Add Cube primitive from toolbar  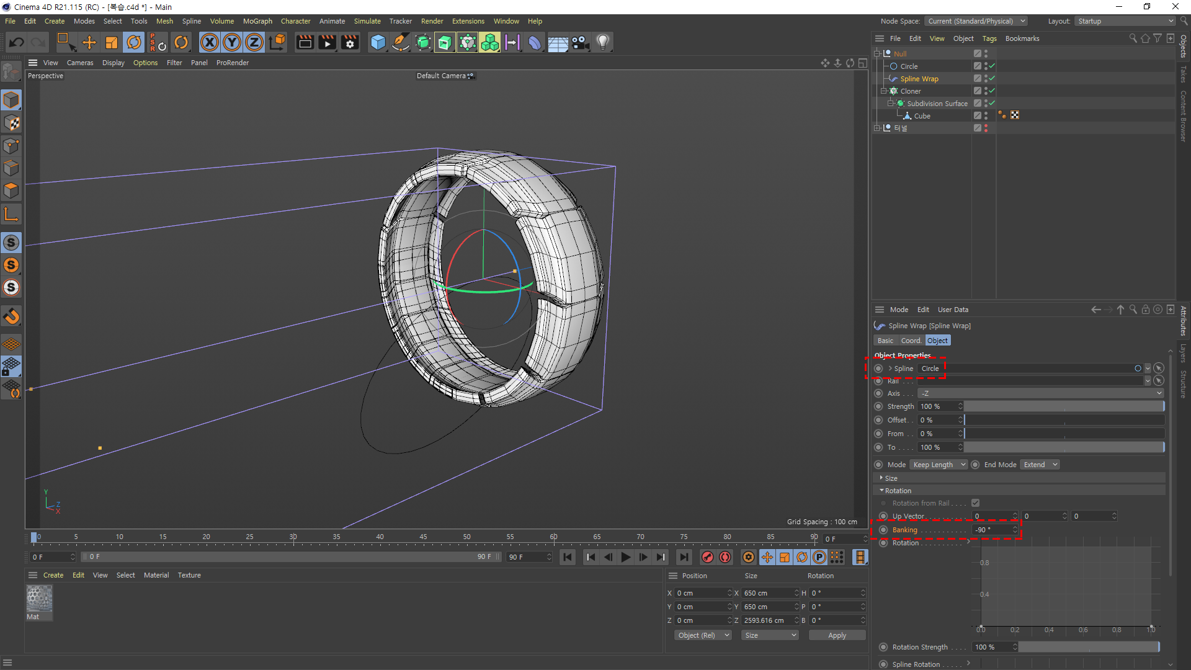point(378,42)
